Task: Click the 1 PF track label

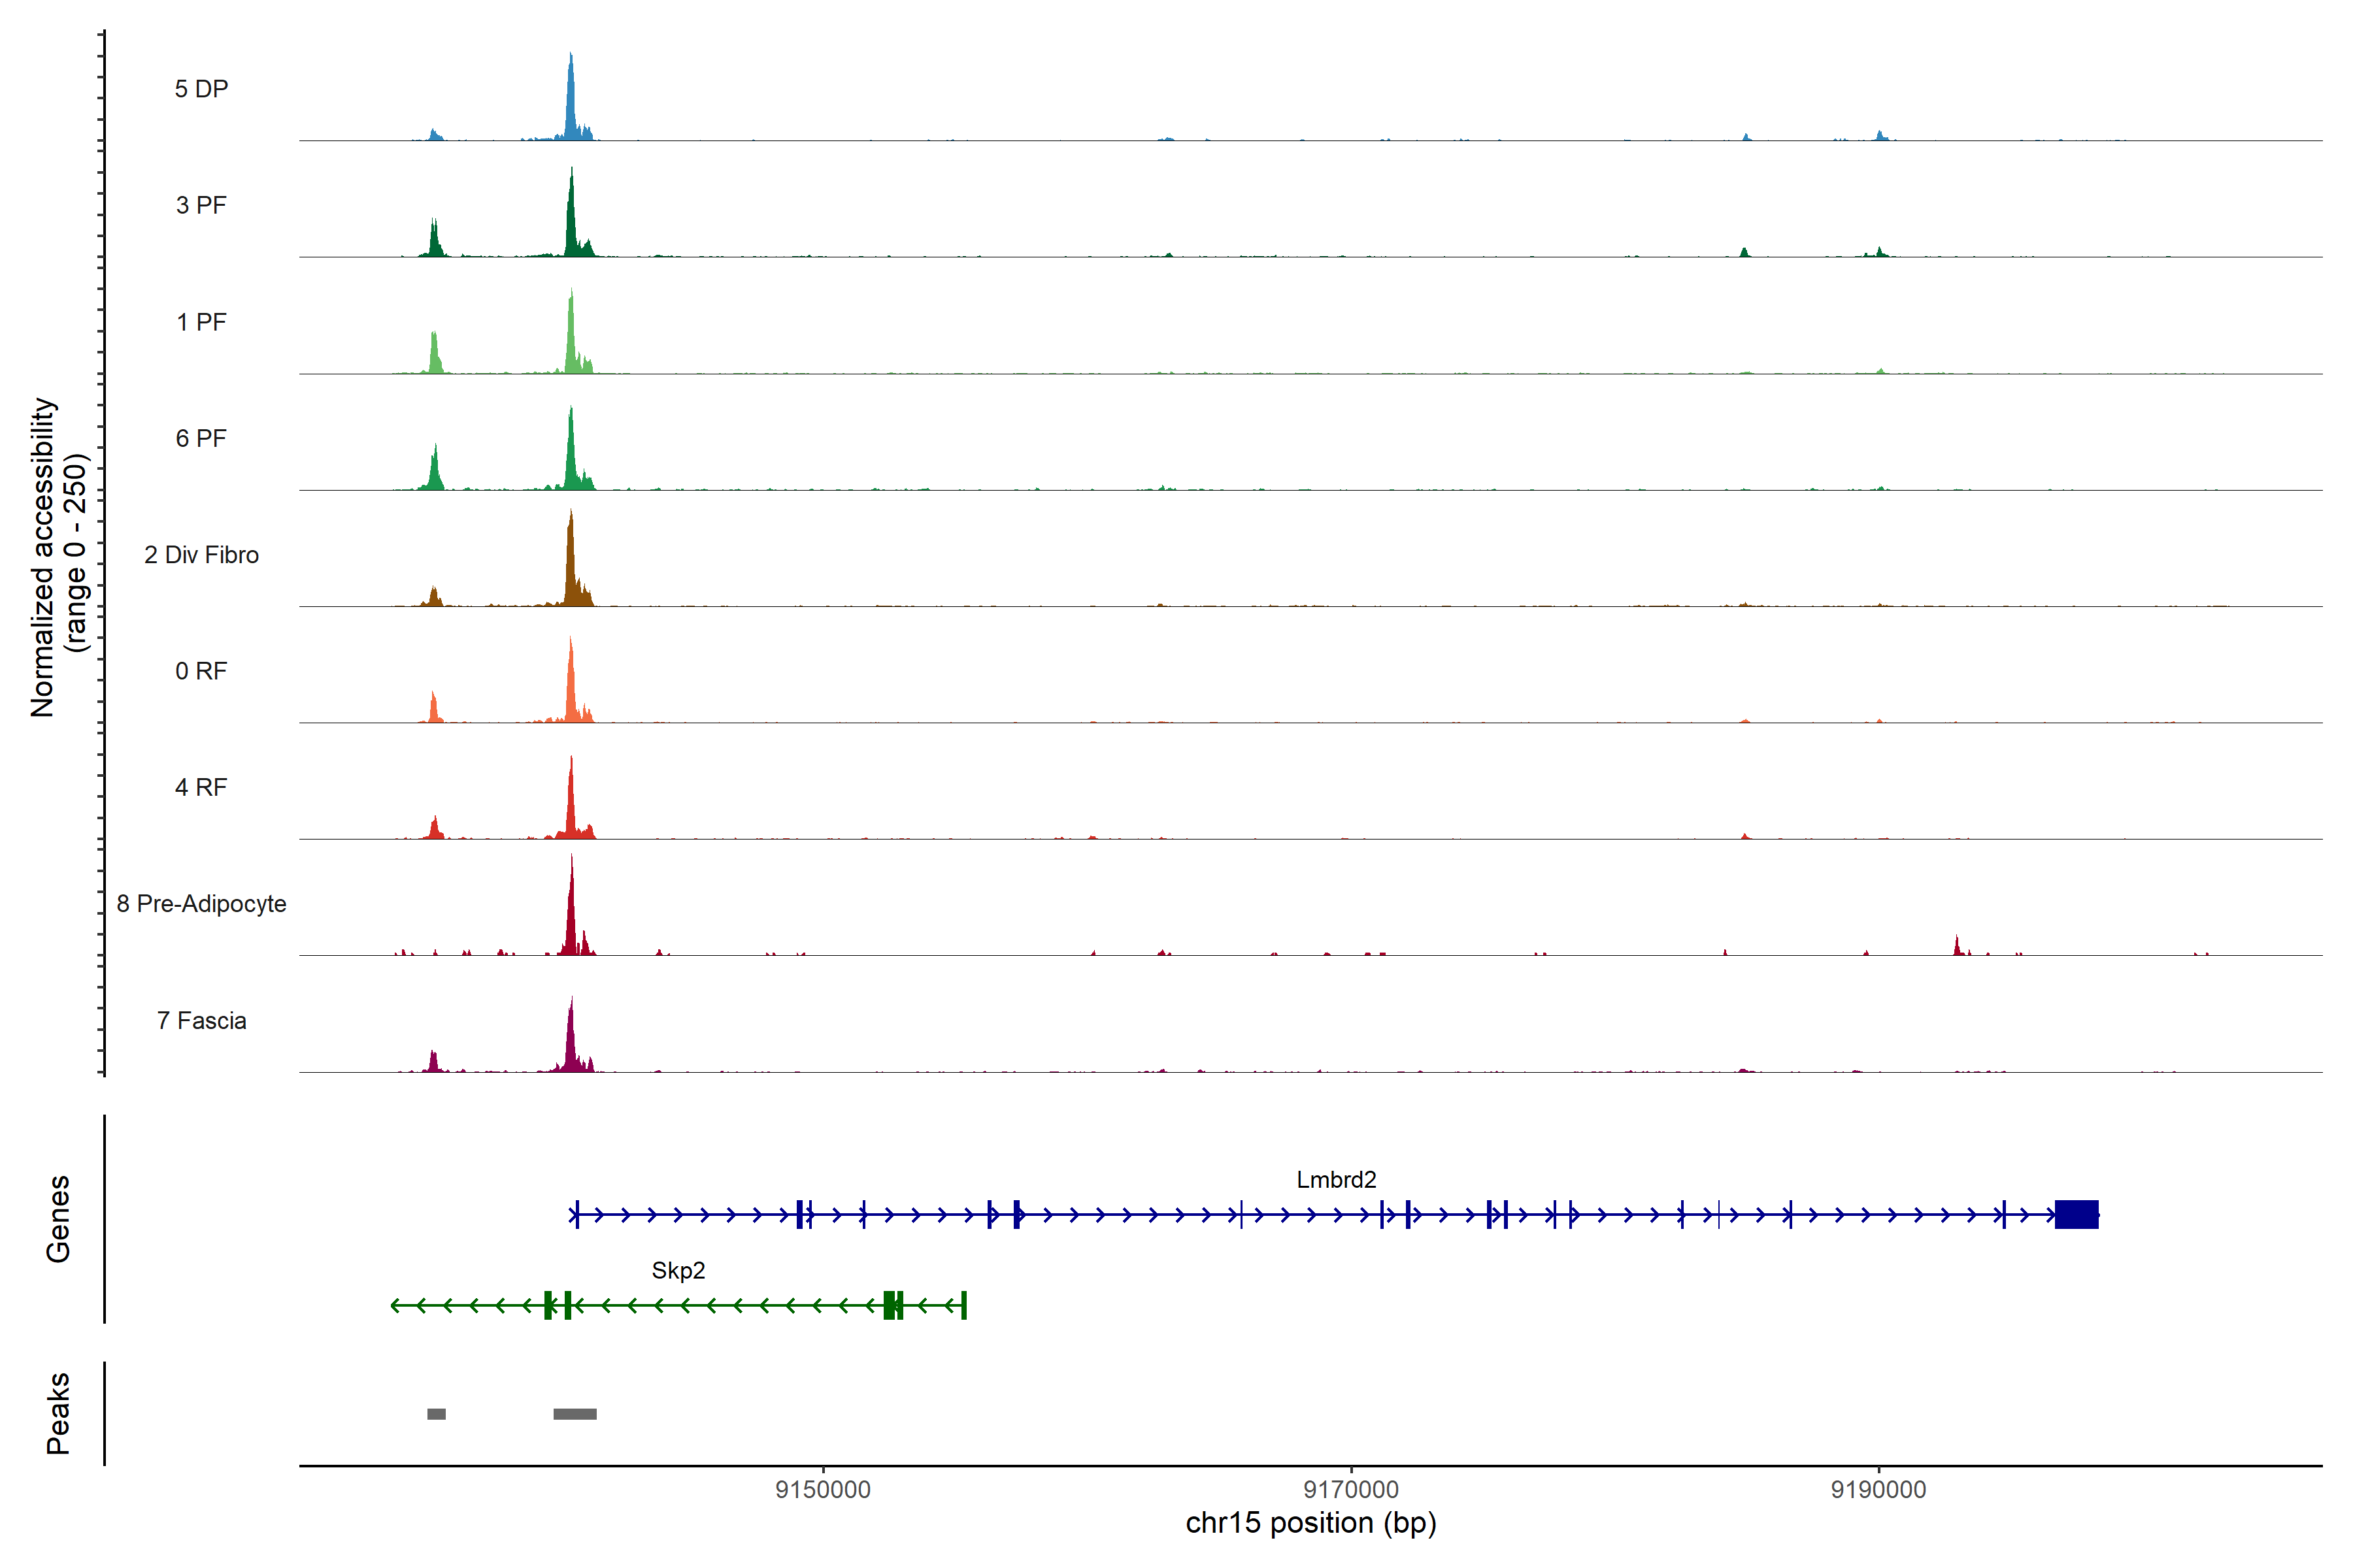Action: tap(201, 322)
